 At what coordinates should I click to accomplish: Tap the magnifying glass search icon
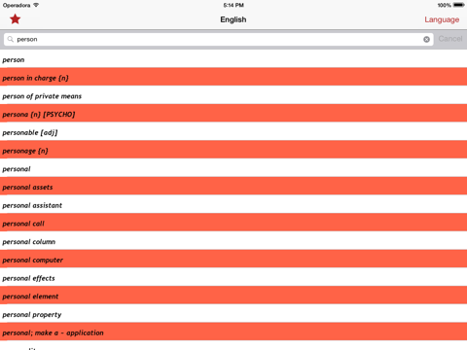(11, 39)
